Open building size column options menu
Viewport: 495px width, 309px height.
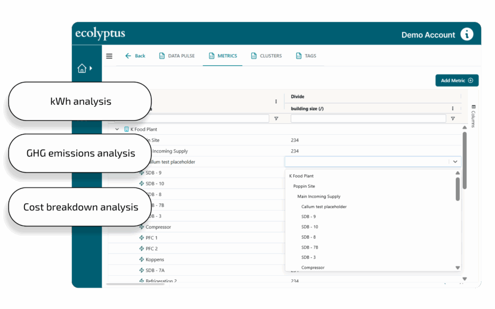click(453, 109)
